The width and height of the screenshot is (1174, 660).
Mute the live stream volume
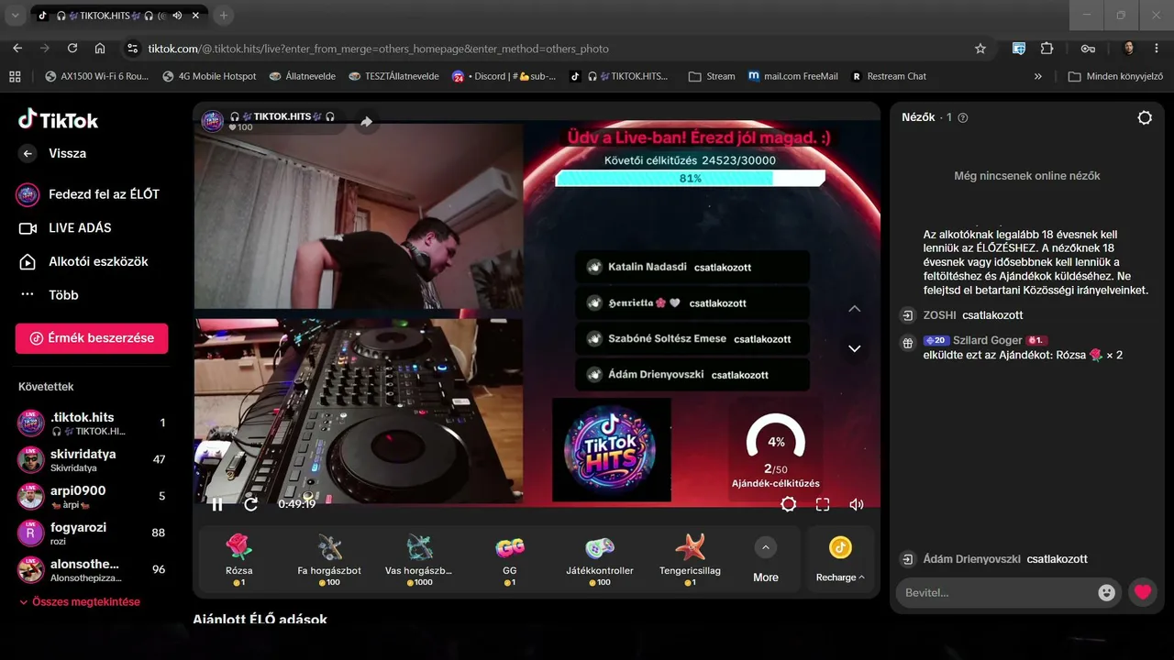click(x=857, y=504)
